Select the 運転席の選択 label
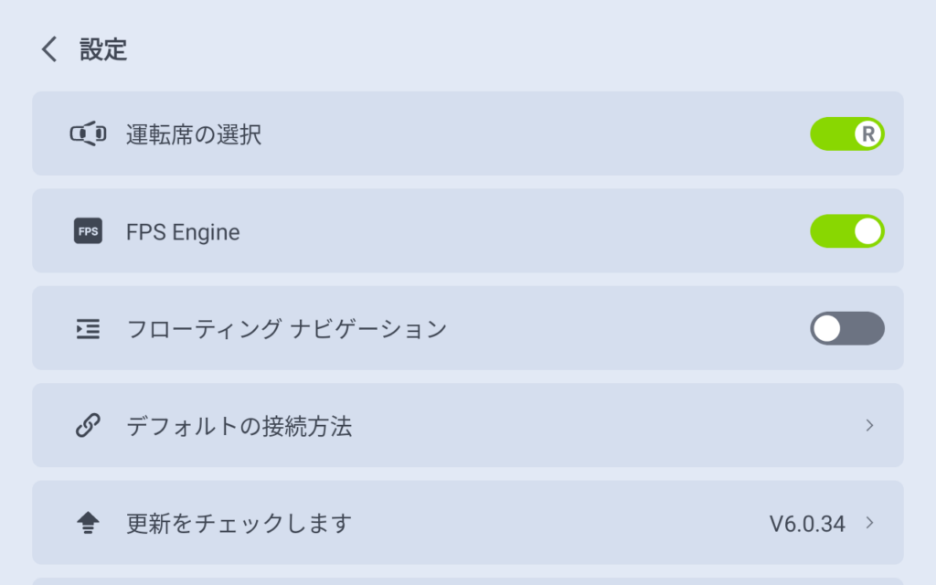 [x=194, y=135]
